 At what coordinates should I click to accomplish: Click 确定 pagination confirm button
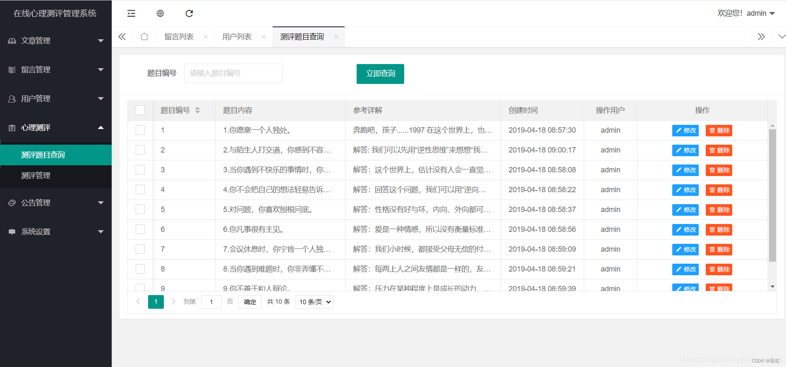pyautogui.click(x=250, y=302)
